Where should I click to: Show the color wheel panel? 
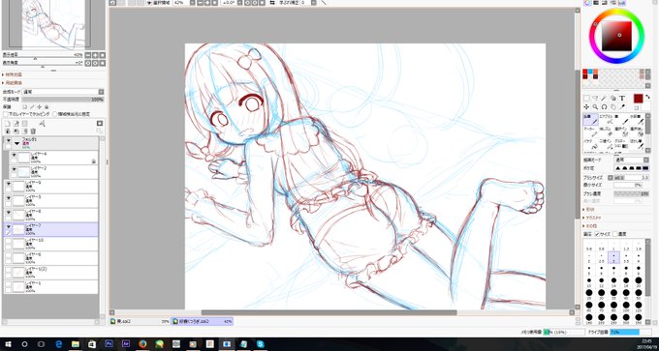coord(587,3)
